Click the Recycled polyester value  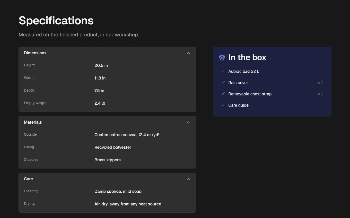[x=113, y=147]
